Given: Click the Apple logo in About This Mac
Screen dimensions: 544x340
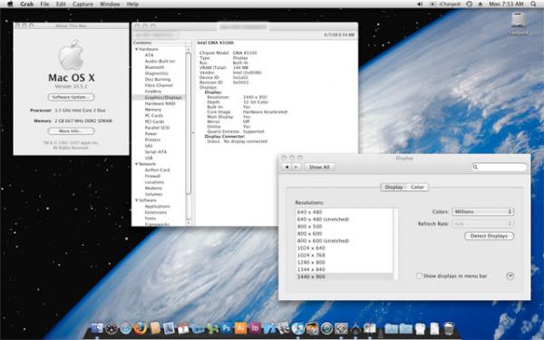Looking at the screenshot, I should pos(71,54).
